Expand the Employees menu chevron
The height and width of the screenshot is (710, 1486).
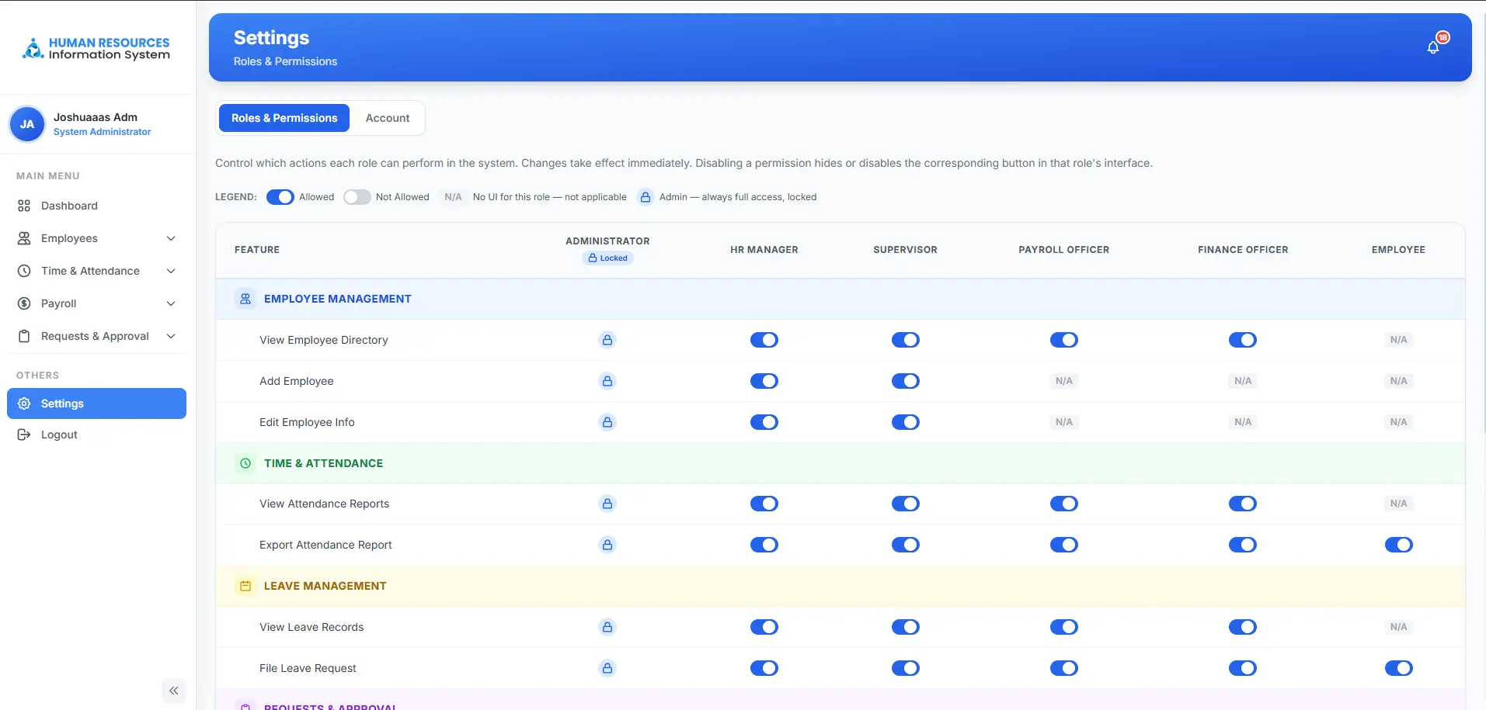pyautogui.click(x=171, y=238)
